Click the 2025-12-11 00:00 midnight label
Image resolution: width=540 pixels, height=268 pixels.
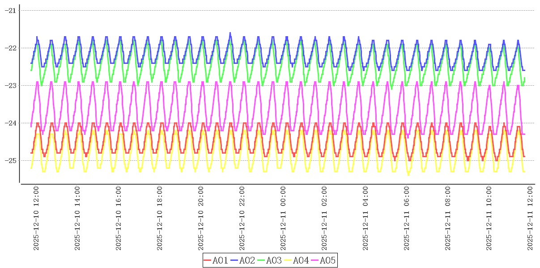pos(283,218)
